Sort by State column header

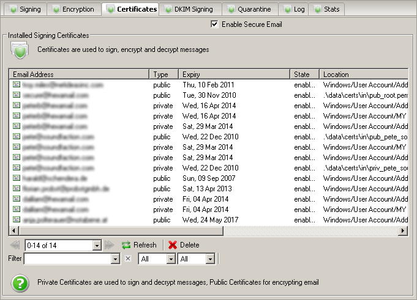304,75
